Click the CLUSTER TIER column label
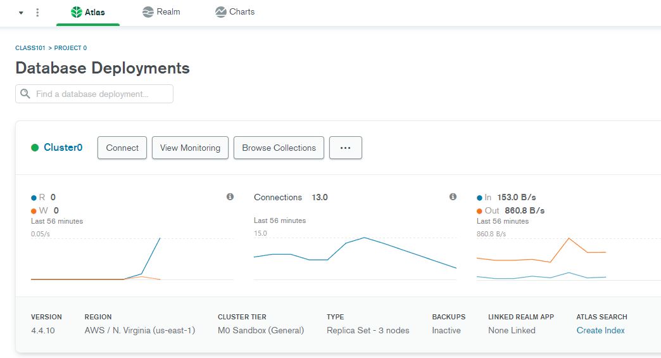The height and width of the screenshot is (358, 661). point(242,317)
